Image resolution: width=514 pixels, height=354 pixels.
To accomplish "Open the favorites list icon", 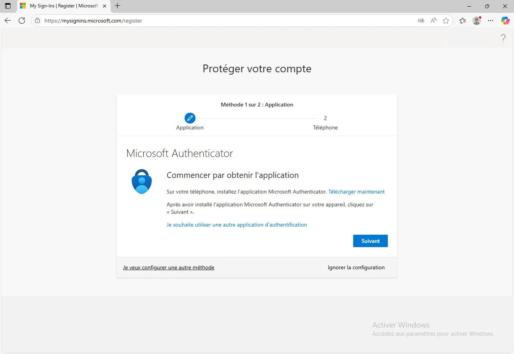I will (x=463, y=21).
